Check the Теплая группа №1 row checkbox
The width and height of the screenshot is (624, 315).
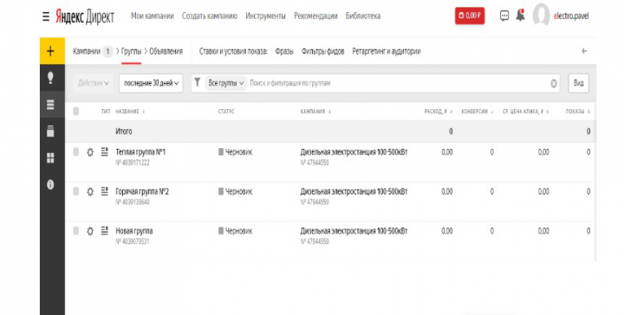76,151
